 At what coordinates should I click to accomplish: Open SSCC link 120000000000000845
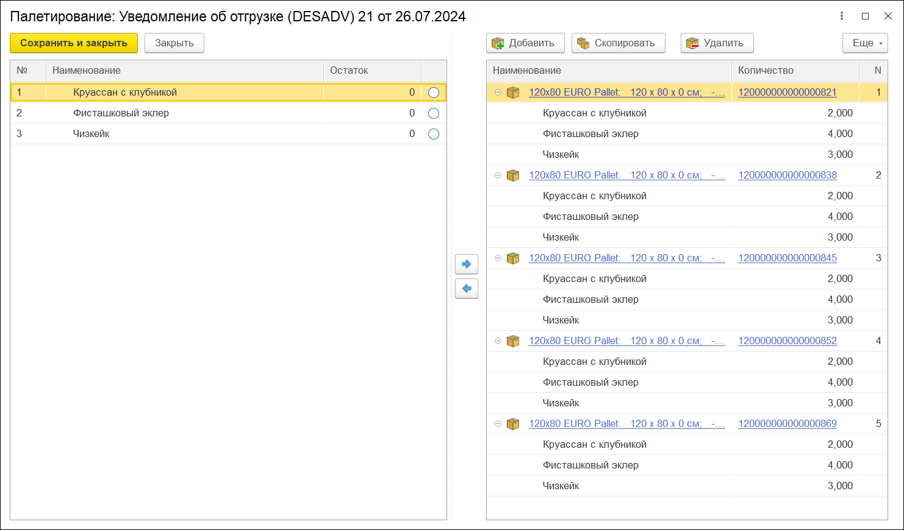coord(787,258)
